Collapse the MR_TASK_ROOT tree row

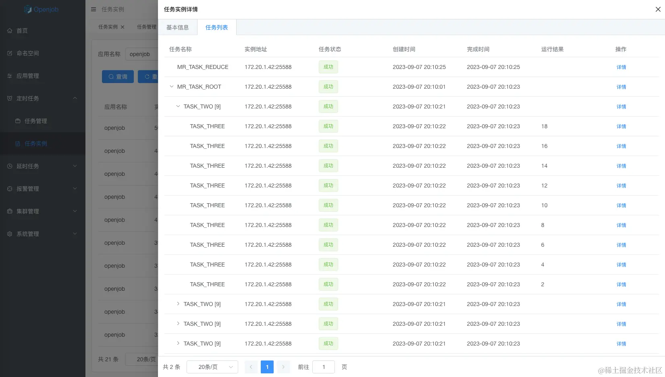[x=172, y=87]
